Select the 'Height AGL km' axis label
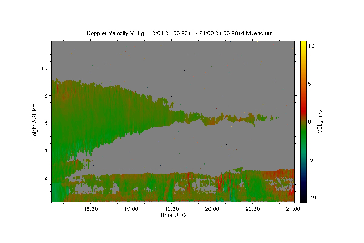364x243 pixels. [x=35, y=122]
